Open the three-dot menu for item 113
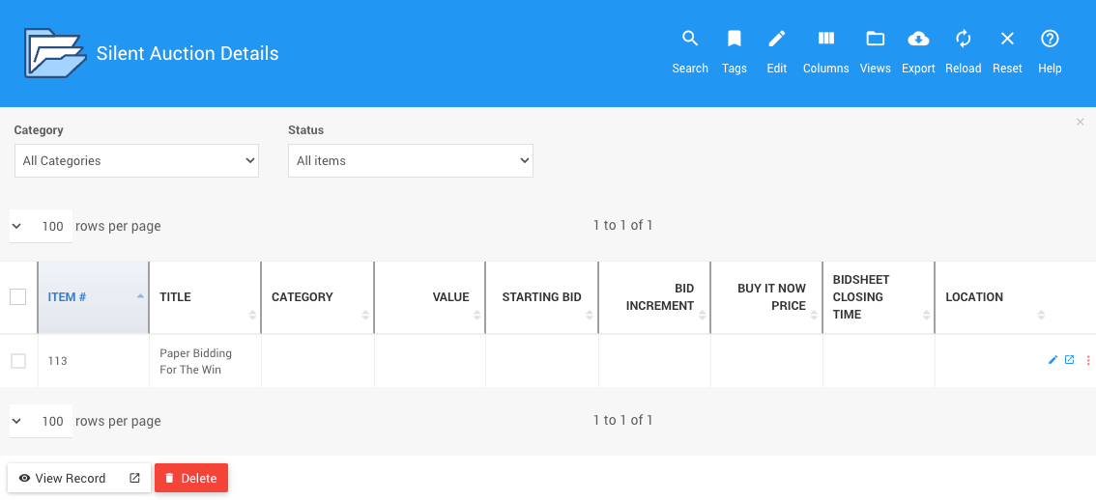1096x500 pixels. pos(1088,360)
